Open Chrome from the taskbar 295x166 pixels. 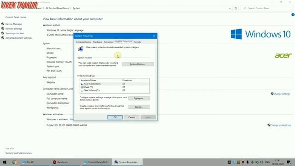[14, 162]
